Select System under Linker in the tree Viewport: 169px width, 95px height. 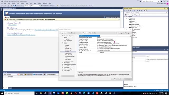(67, 52)
